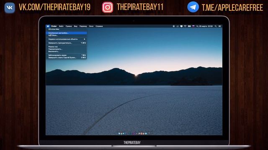
Task: Expand the Недавно использованные объекты submenu
Action: click(66, 39)
